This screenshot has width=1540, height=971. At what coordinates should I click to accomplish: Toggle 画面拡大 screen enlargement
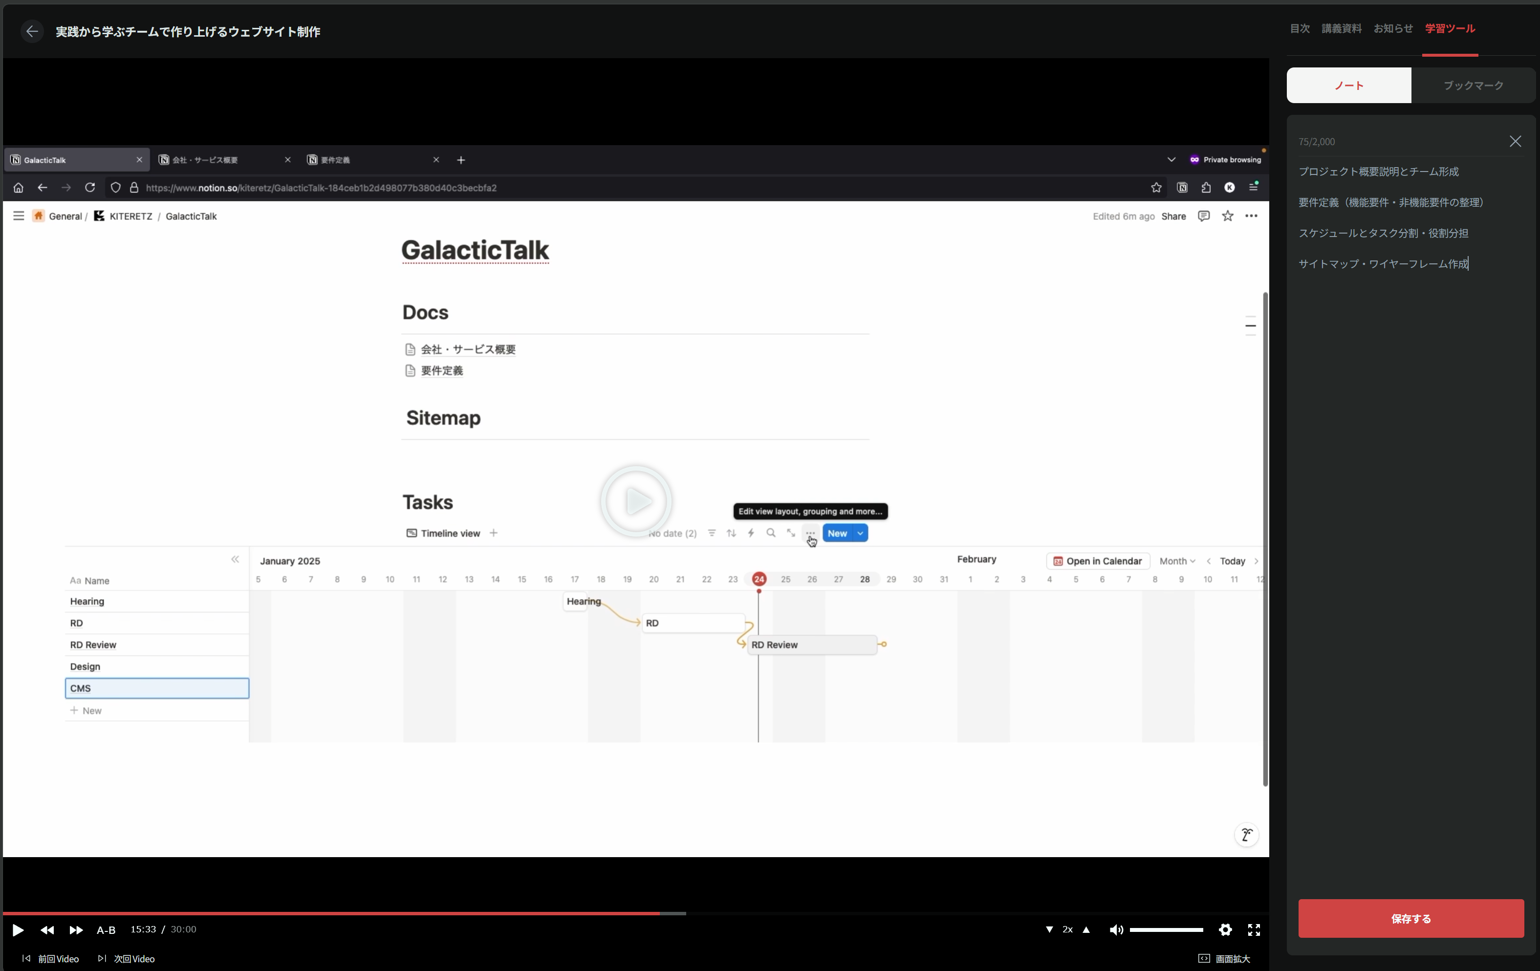pos(1224,958)
